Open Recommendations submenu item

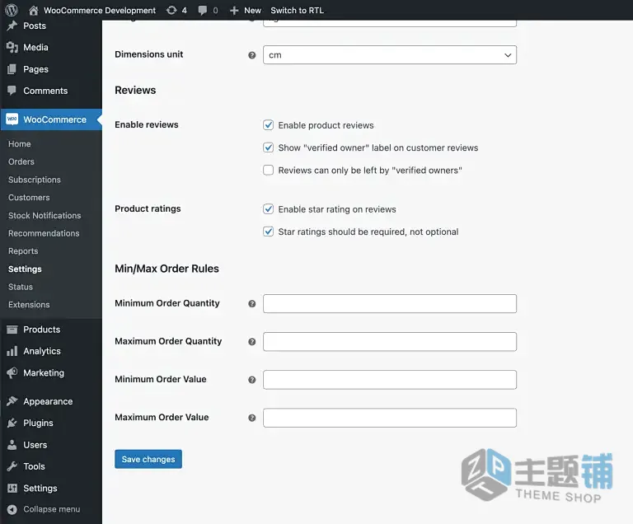coord(44,233)
